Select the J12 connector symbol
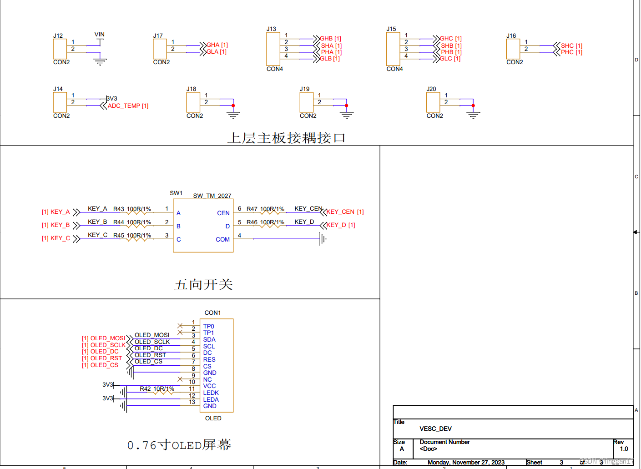Screen dimensions: 641x469 pyautogui.click(x=60, y=49)
